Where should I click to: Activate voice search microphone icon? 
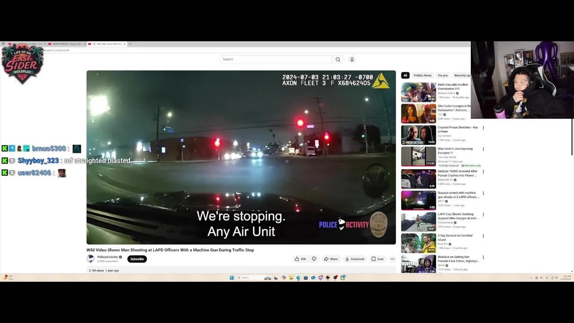tap(352, 59)
